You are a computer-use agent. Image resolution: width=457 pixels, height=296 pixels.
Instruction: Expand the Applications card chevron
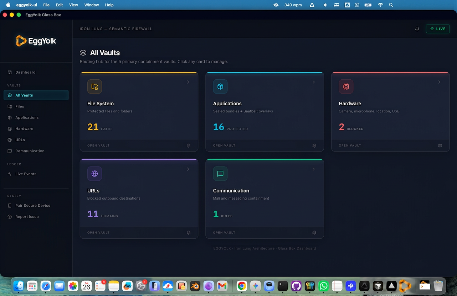coord(314,82)
